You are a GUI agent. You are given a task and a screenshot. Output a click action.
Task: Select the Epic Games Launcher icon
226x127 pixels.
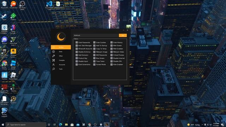tap(4, 53)
